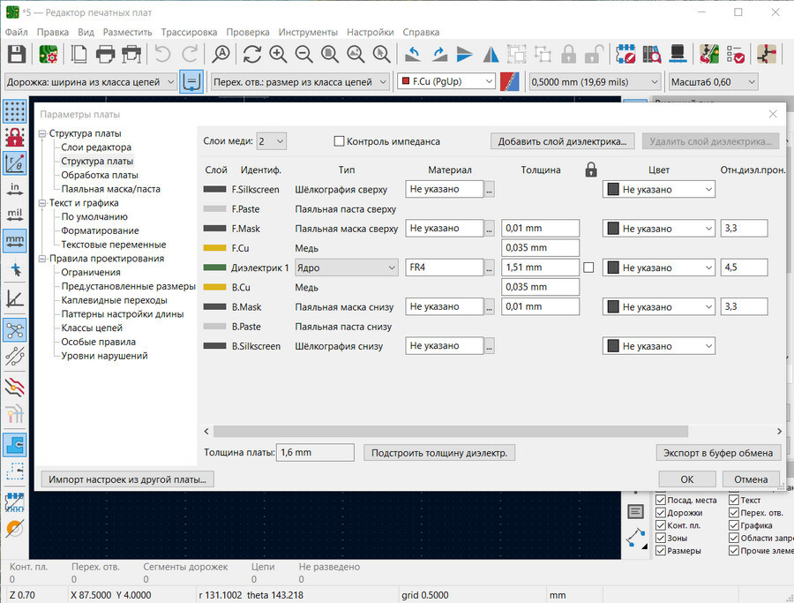Open the Инструменты menu
The image size is (794, 603).
[x=308, y=32]
